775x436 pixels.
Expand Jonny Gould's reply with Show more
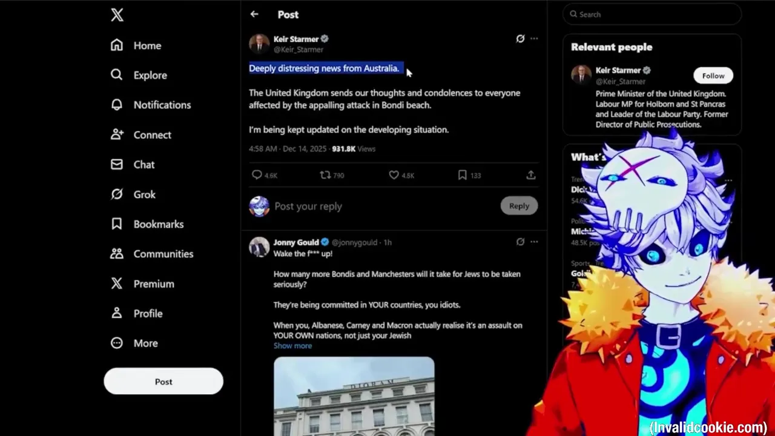coord(292,346)
